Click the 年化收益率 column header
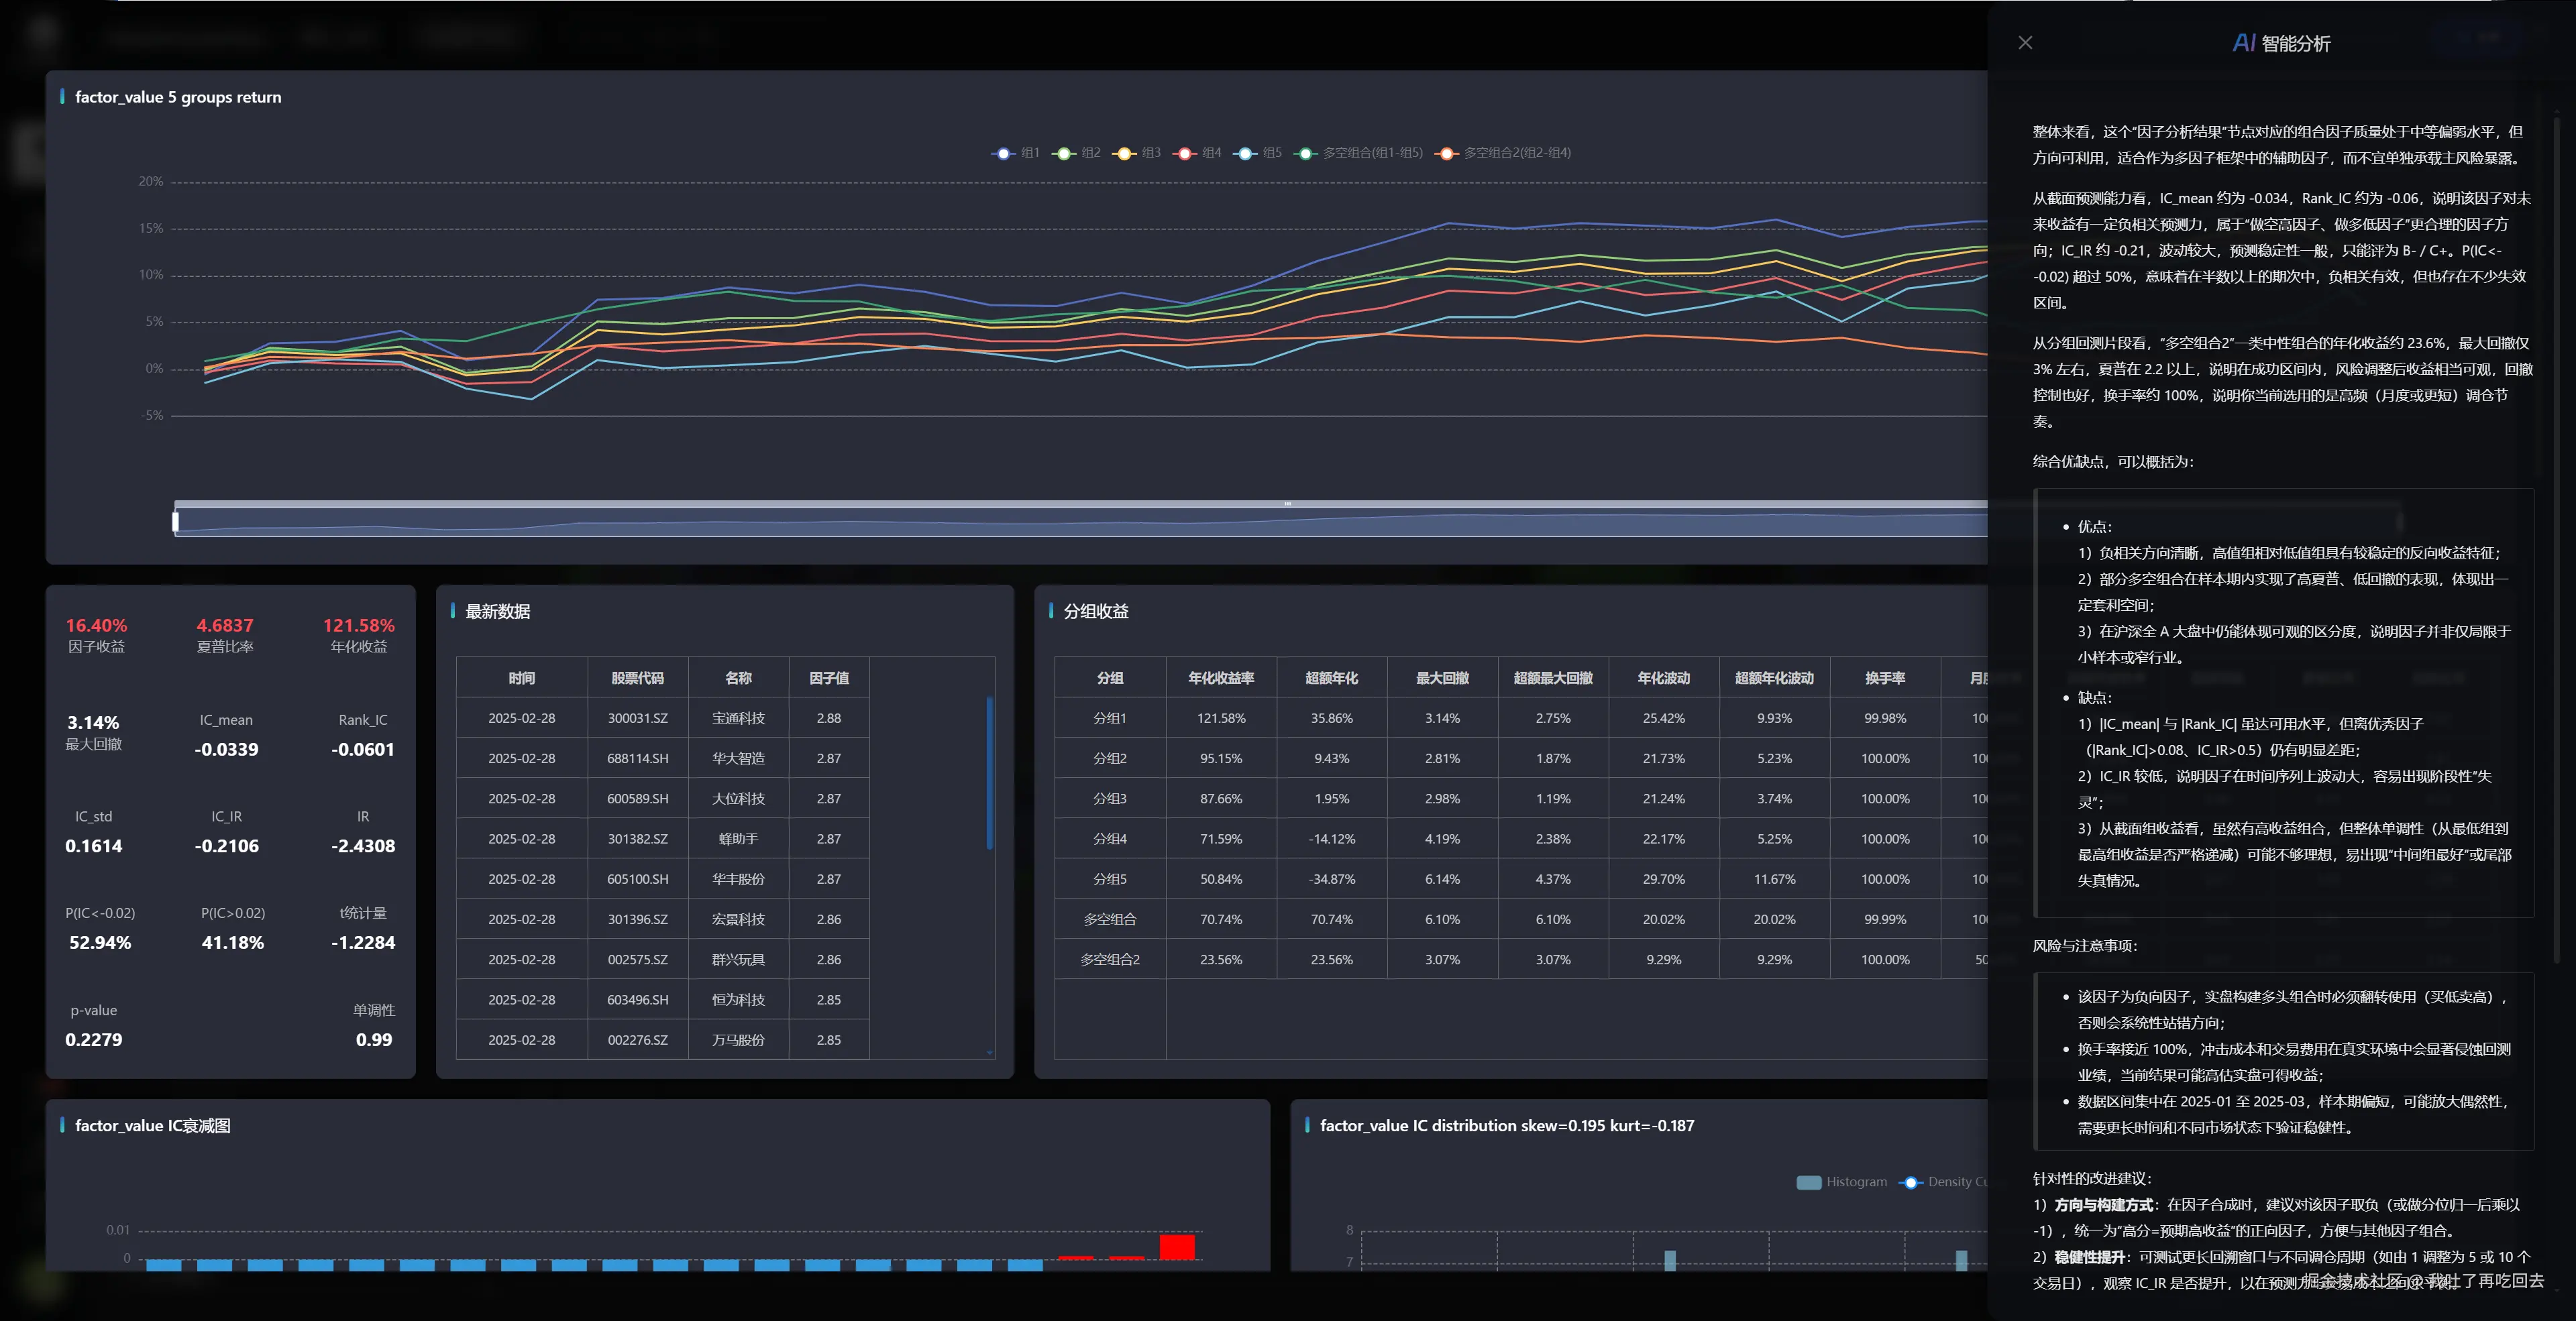The width and height of the screenshot is (2576, 1321). point(1220,677)
